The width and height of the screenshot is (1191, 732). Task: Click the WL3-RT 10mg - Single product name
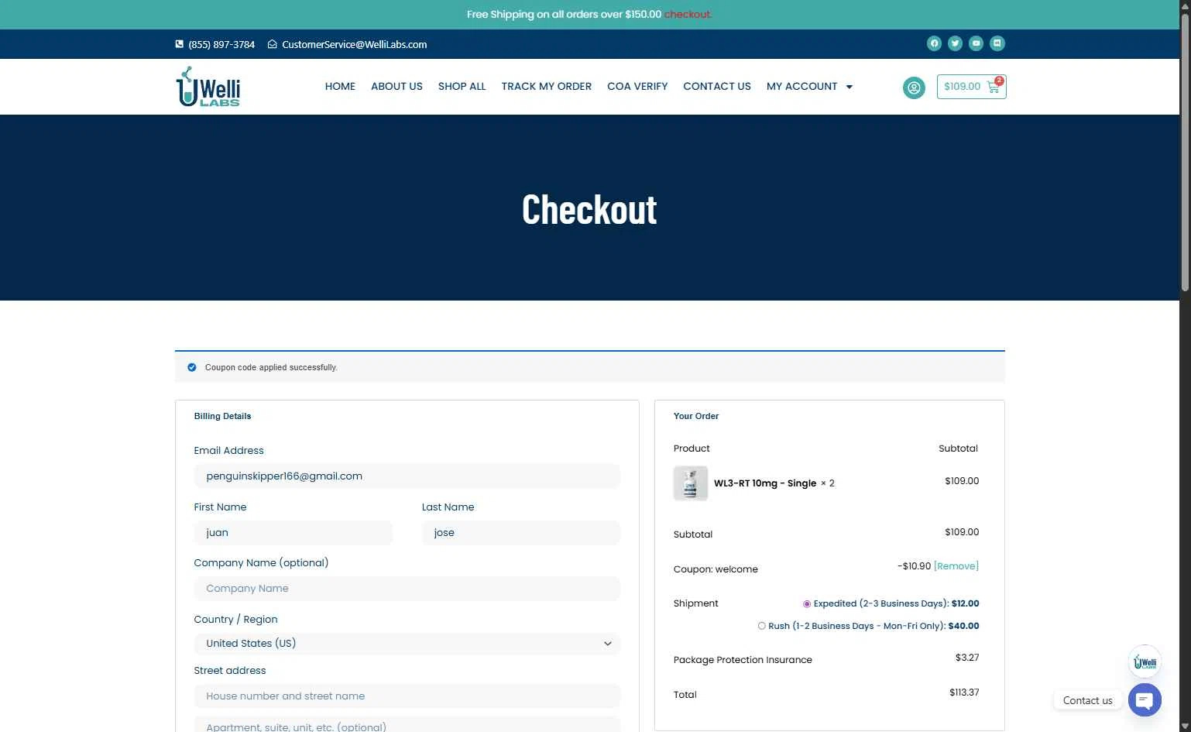point(765,483)
